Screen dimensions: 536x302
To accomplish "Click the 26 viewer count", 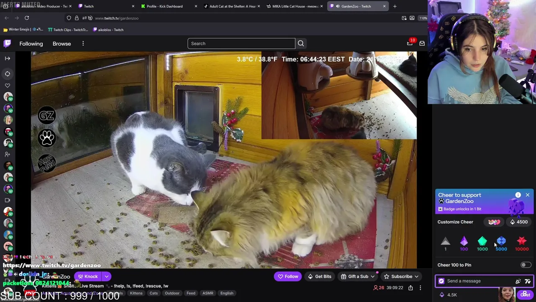I will point(379,288).
